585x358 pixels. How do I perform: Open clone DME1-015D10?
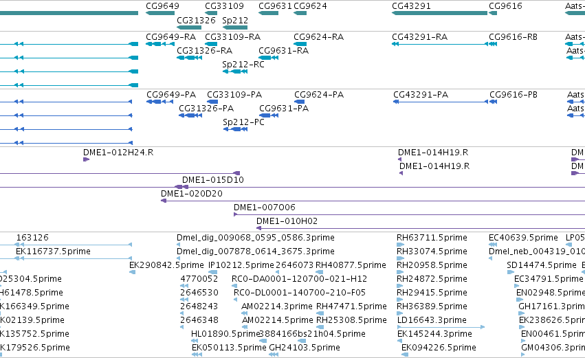[213, 180]
